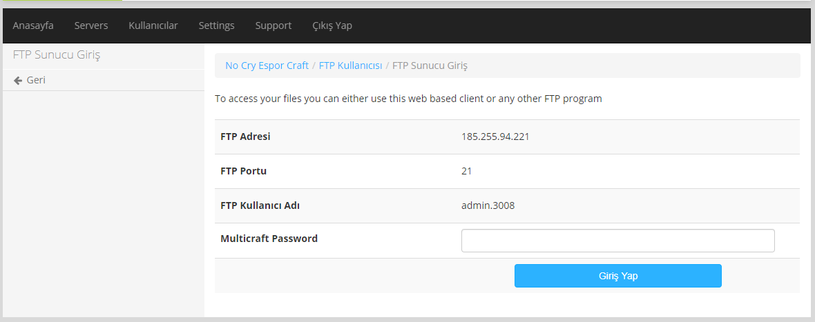
Task: Click the FTP Adresi value 185.255.94.221
Action: (x=495, y=137)
